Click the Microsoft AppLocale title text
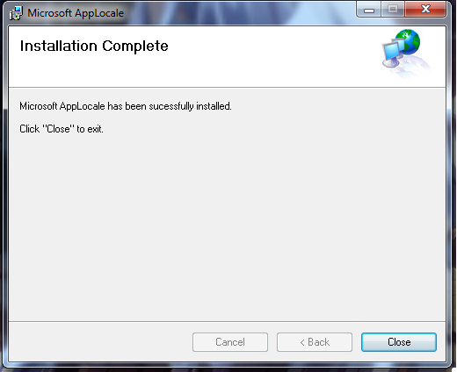This screenshot has width=457, height=372. coord(76,13)
